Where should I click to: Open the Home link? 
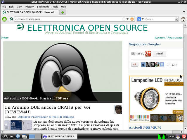(x=5, y=37)
